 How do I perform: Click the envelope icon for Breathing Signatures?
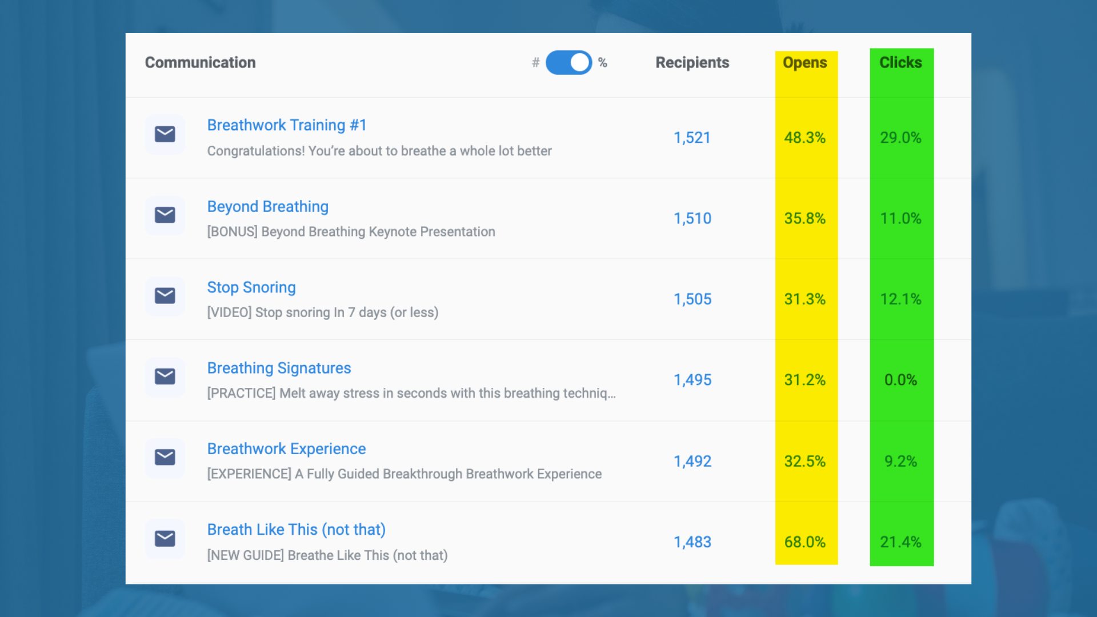(x=165, y=376)
